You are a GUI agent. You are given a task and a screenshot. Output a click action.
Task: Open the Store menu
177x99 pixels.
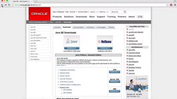click(92, 16)
